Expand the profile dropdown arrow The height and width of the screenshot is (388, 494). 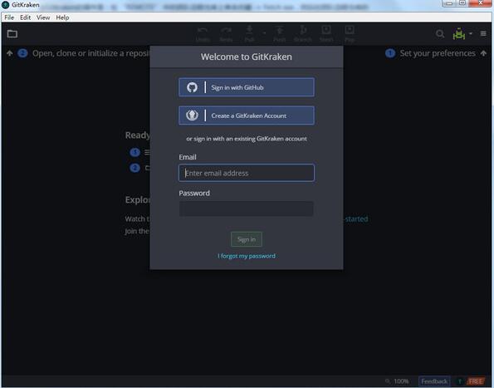tap(471, 33)
